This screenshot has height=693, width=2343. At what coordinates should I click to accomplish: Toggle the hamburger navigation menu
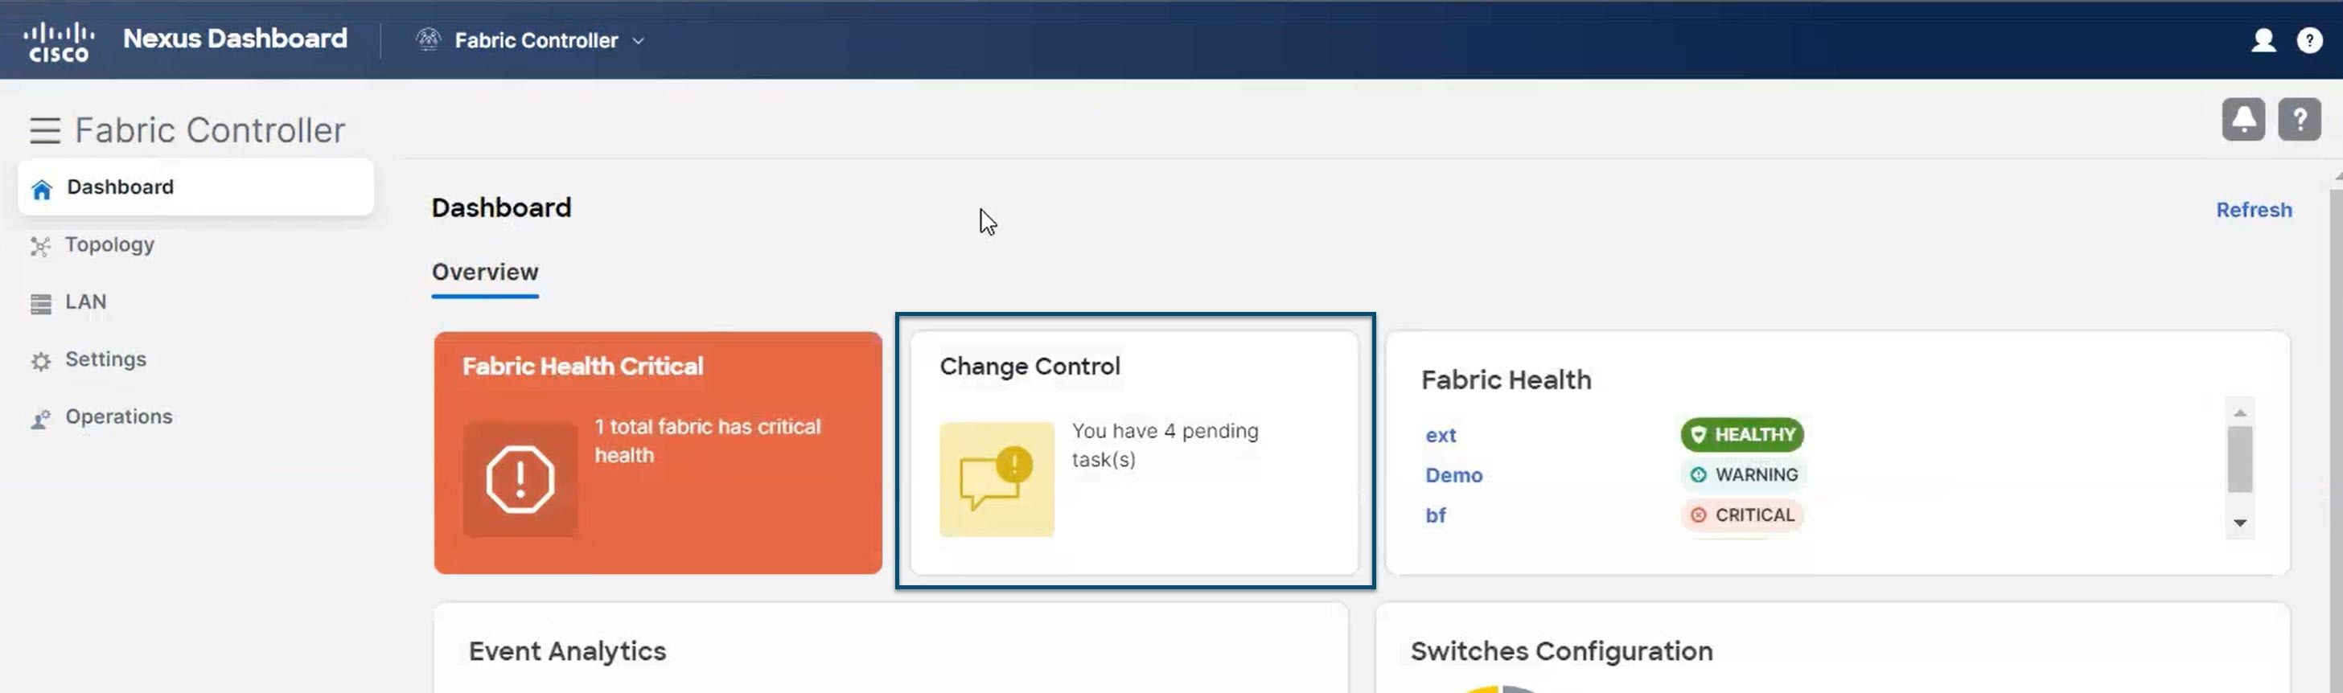click(44, 131)
